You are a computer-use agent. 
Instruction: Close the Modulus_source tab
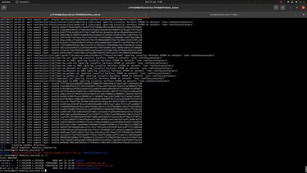coord(146,15)
